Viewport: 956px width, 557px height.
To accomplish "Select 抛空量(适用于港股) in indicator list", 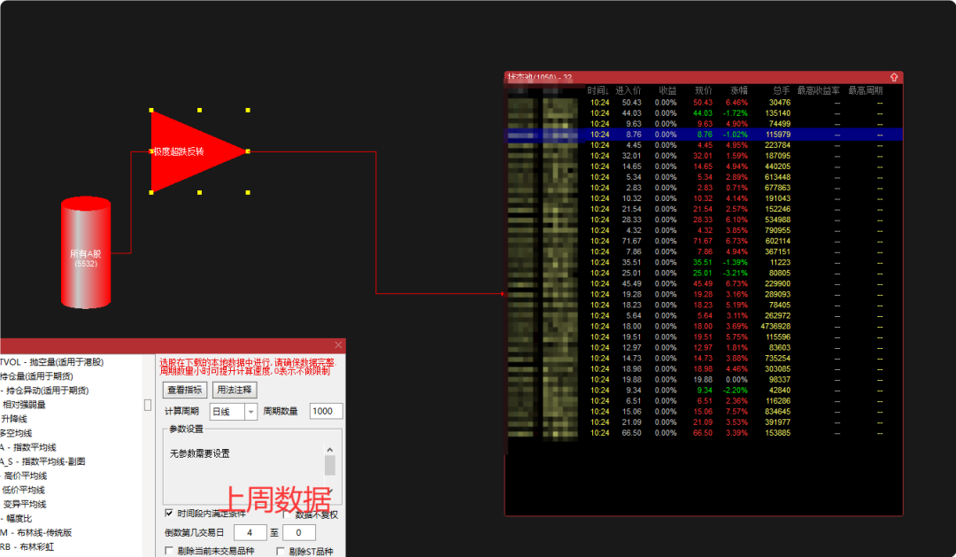I will point(52,362).
